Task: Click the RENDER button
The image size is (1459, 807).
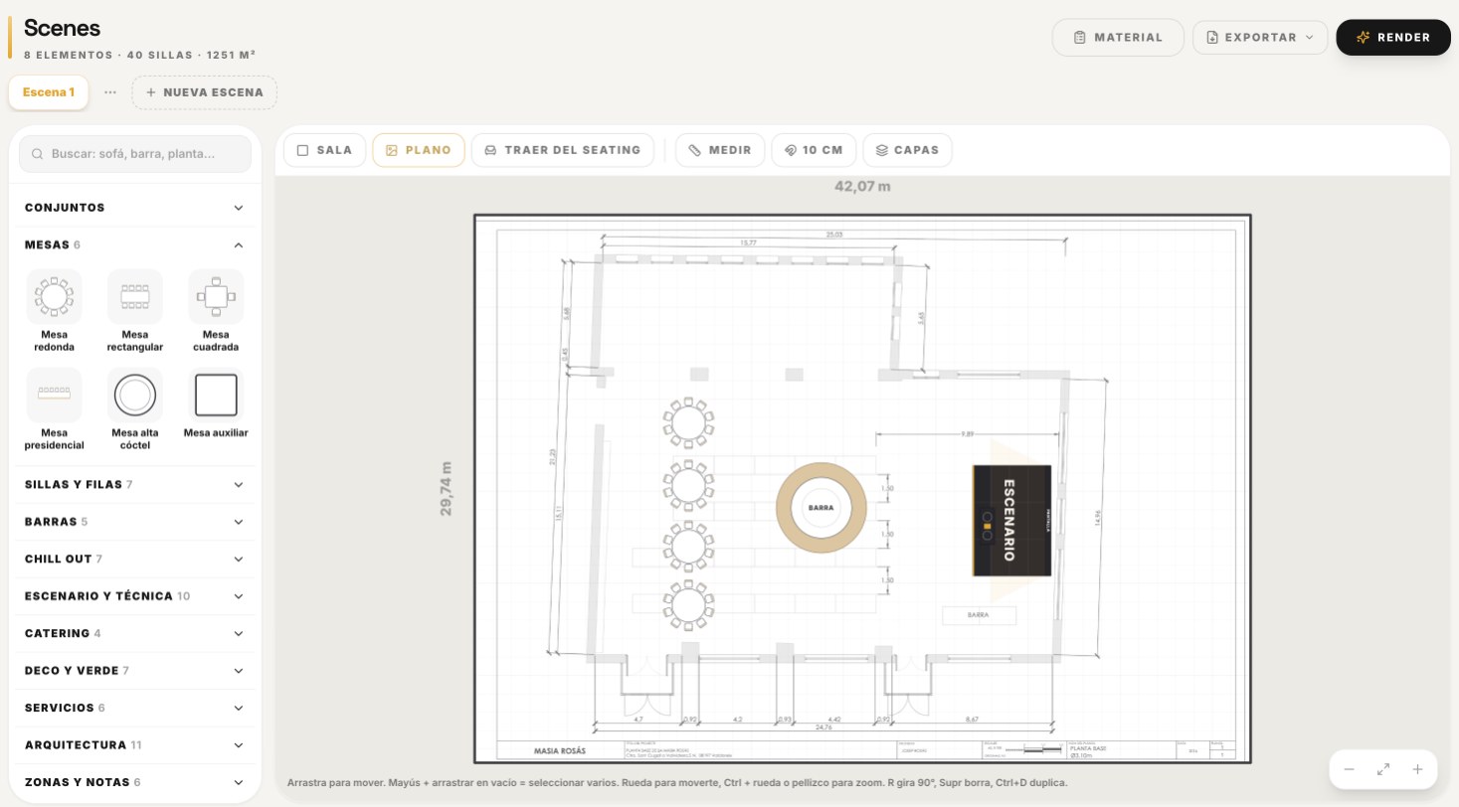Action: point(1393,38)
